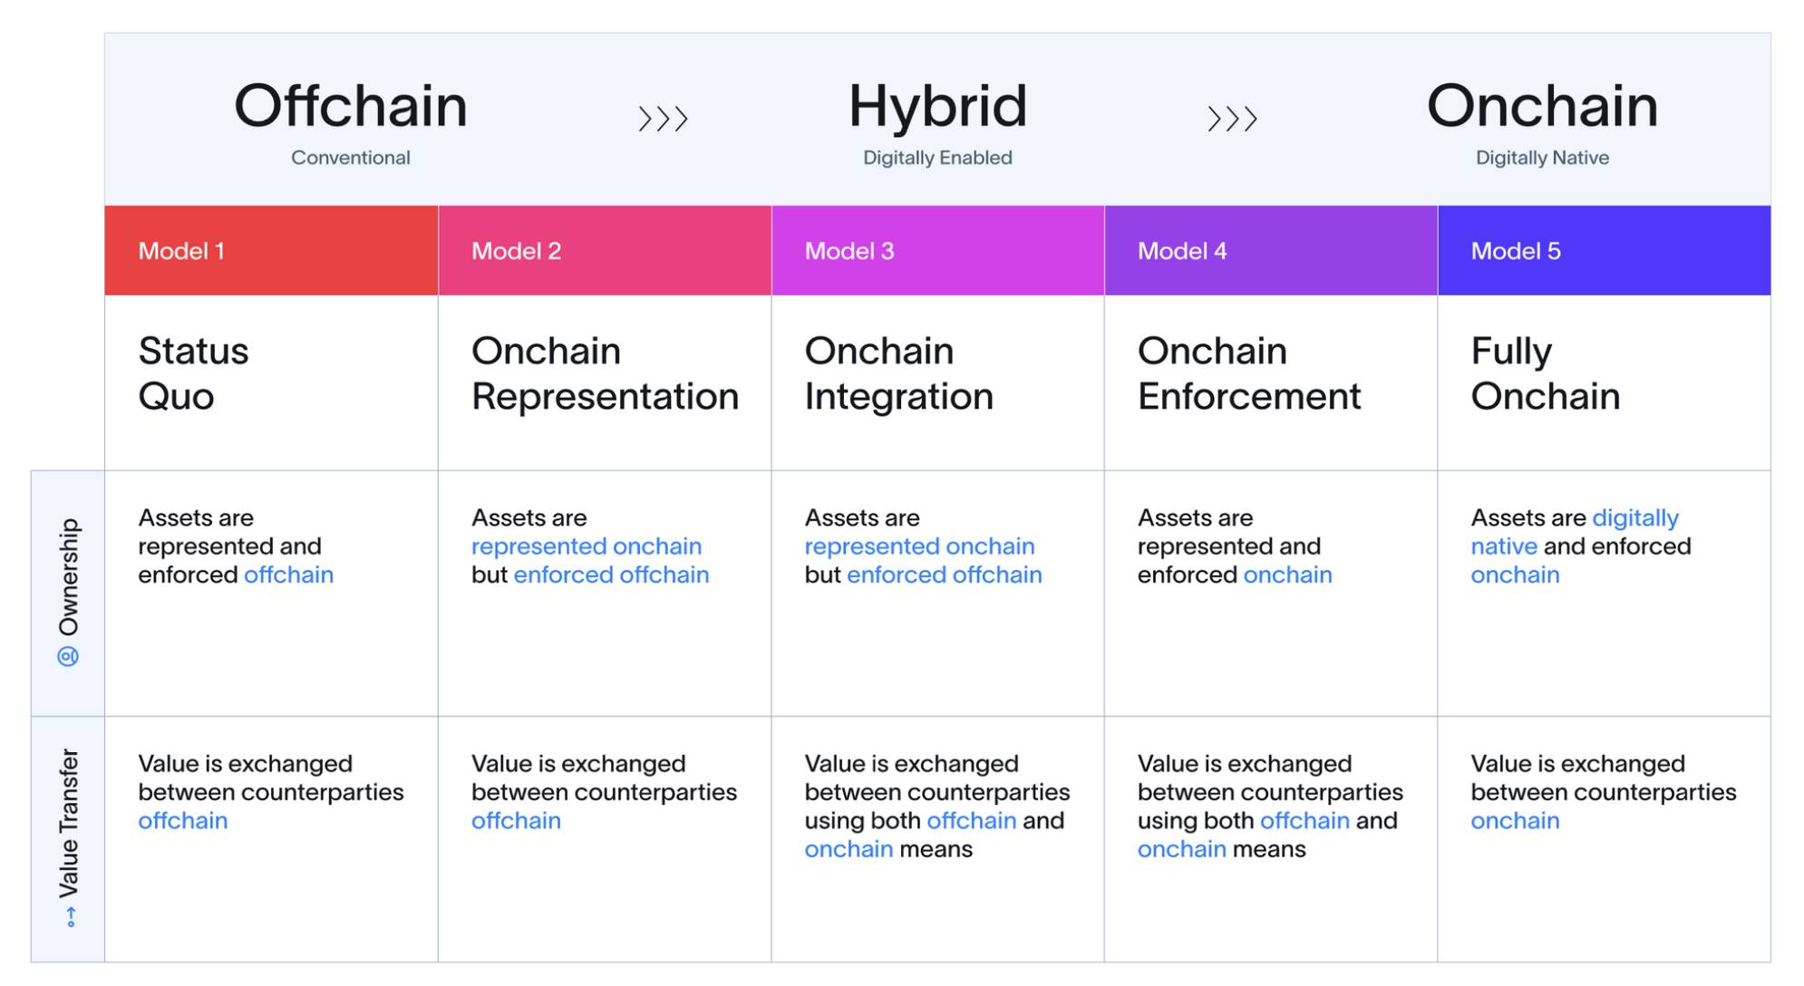
Task: Click the Value Transfer arrow icon
Action: coord(70,917)
